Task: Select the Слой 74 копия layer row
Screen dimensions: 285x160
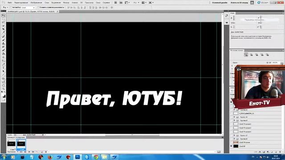Action: click(256, 142)
